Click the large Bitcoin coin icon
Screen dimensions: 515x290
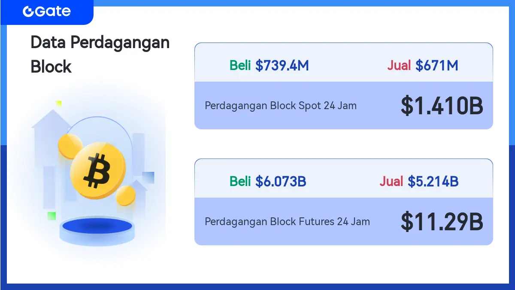tap(98, 168)
